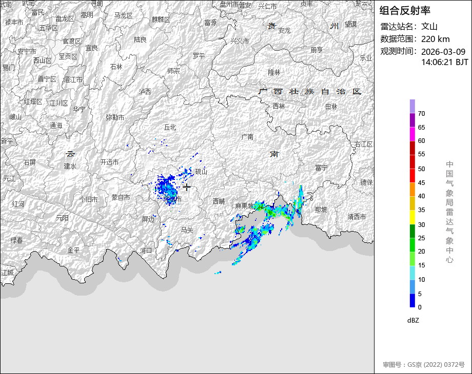Pick the magenta legend segment between 60 and 65
The width and height of the screenshot is (472, 374).
412,134
